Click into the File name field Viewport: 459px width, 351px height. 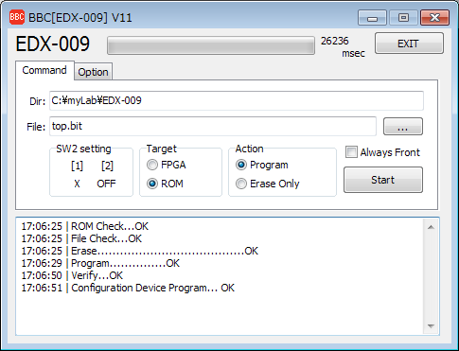point(213,126)
